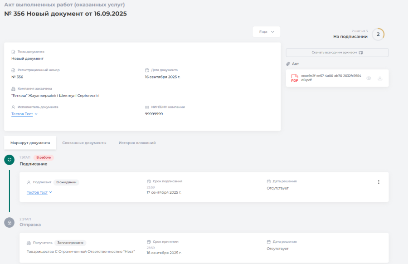Click the calendar icon beside Дата документа
This screenshot has width=408, height=264.
tap(147, 70)
